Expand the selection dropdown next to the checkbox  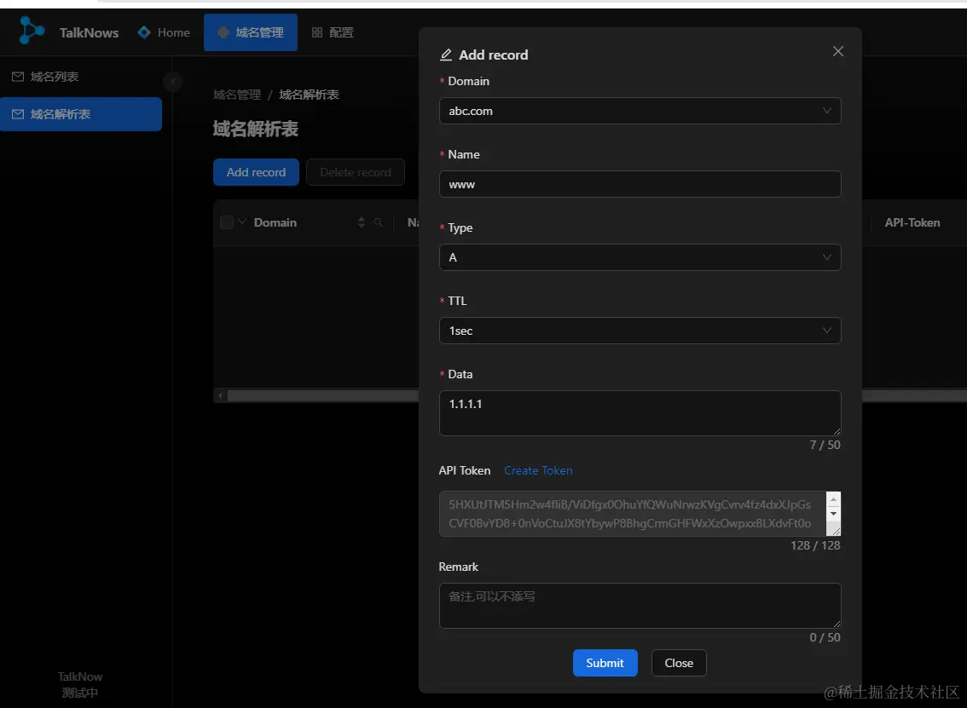tap(242, 222)
